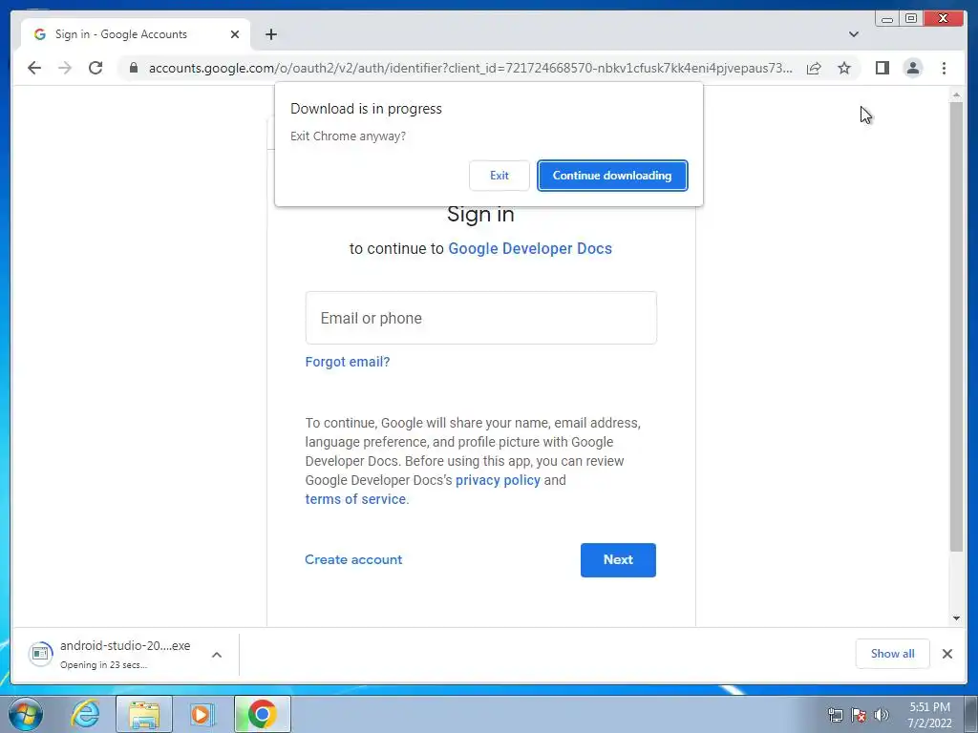
Task: Open the Windows Start menu
Action: (26, 714)
